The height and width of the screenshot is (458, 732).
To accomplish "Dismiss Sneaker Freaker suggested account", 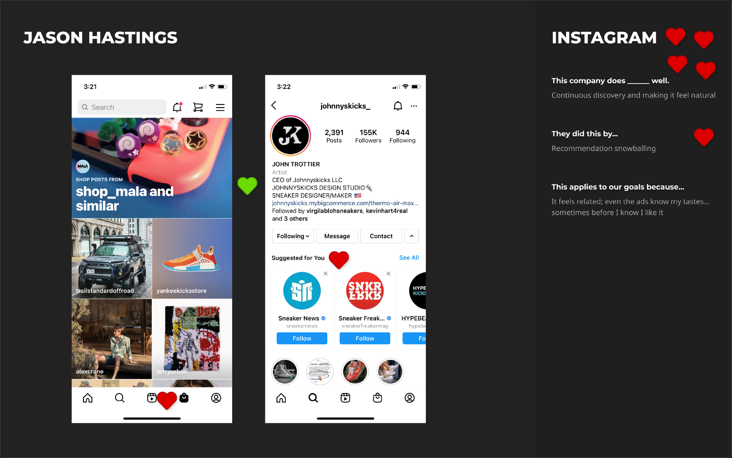I will click(x=388, y=273).
